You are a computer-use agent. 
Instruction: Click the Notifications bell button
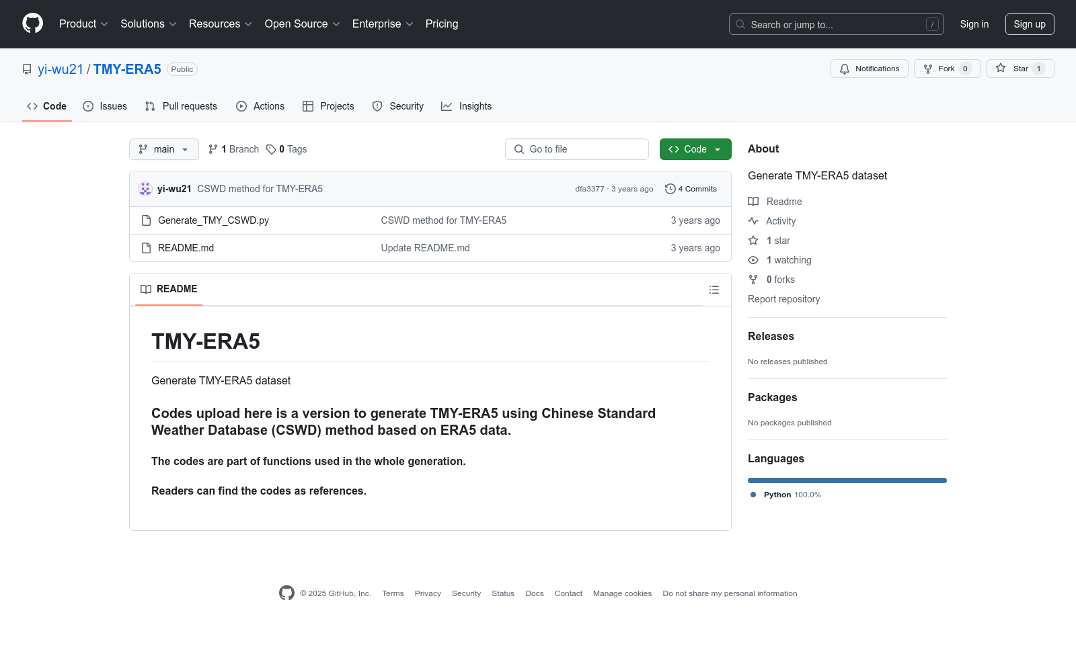click(869, 69)
